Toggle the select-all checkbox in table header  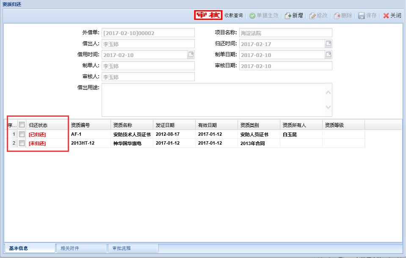point(22,125)
